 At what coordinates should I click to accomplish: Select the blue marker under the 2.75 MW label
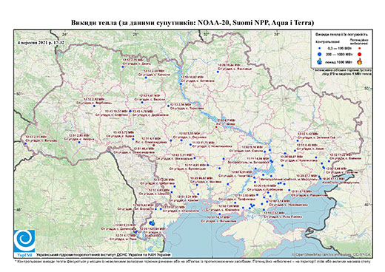pos(123,67)
